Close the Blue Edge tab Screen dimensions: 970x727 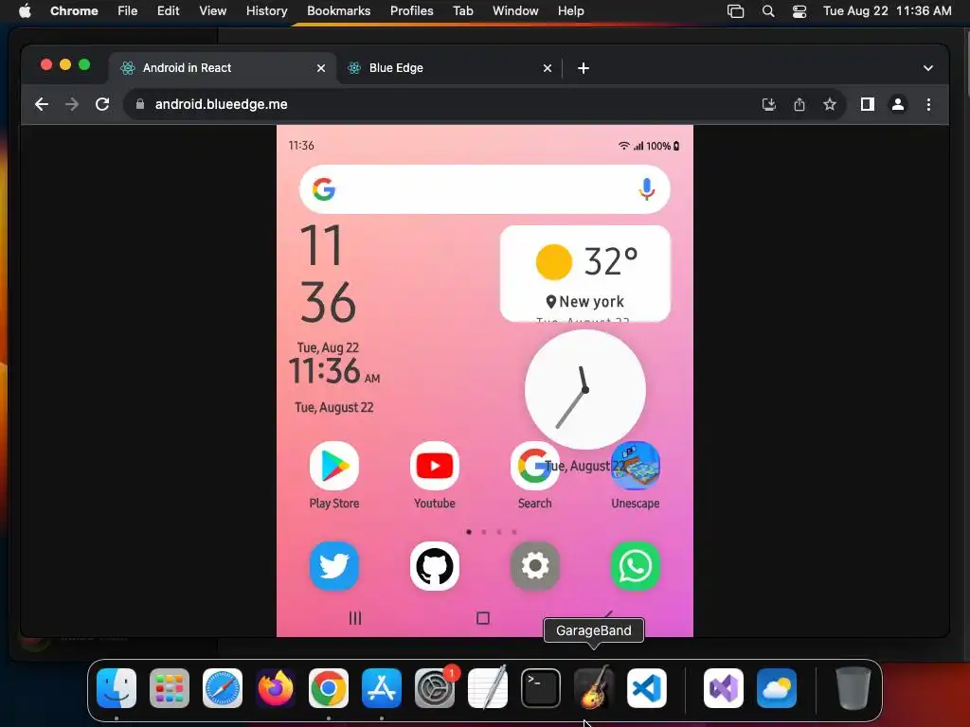click(548, 68)
